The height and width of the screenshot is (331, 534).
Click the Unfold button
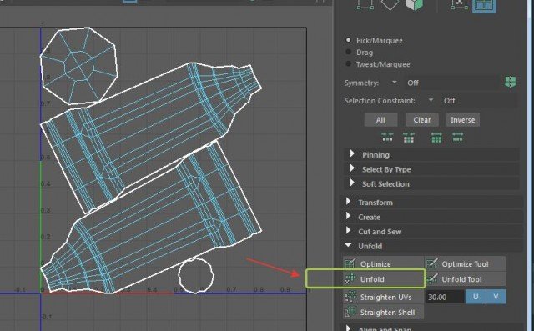[384, 279]
